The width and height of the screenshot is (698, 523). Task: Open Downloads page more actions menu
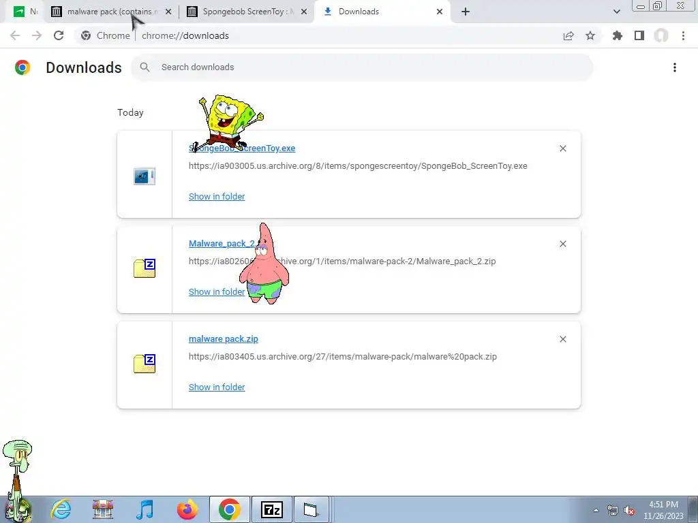coord(675,67)
